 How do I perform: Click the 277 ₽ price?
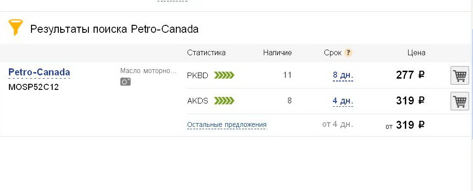point(410,75)
